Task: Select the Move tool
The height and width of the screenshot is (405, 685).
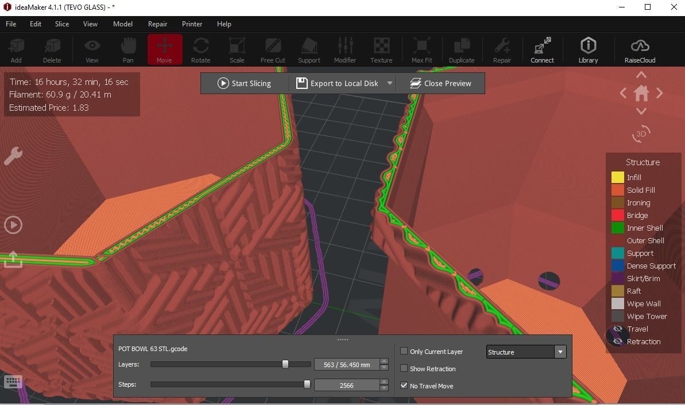Action: pos(165,50)
